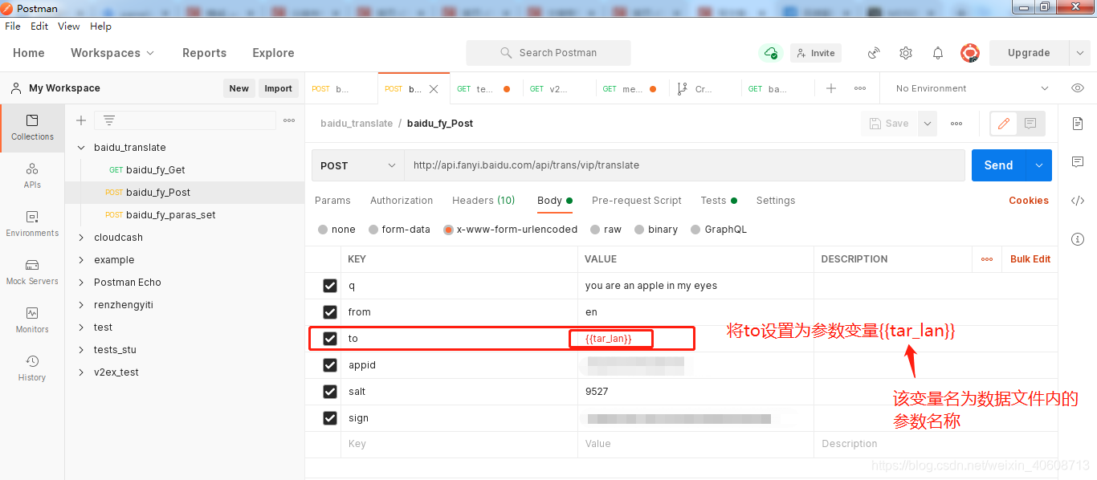Screen dimensions: 1097x480
Task: Click the Search Postman field
Action: pos(548,53)
